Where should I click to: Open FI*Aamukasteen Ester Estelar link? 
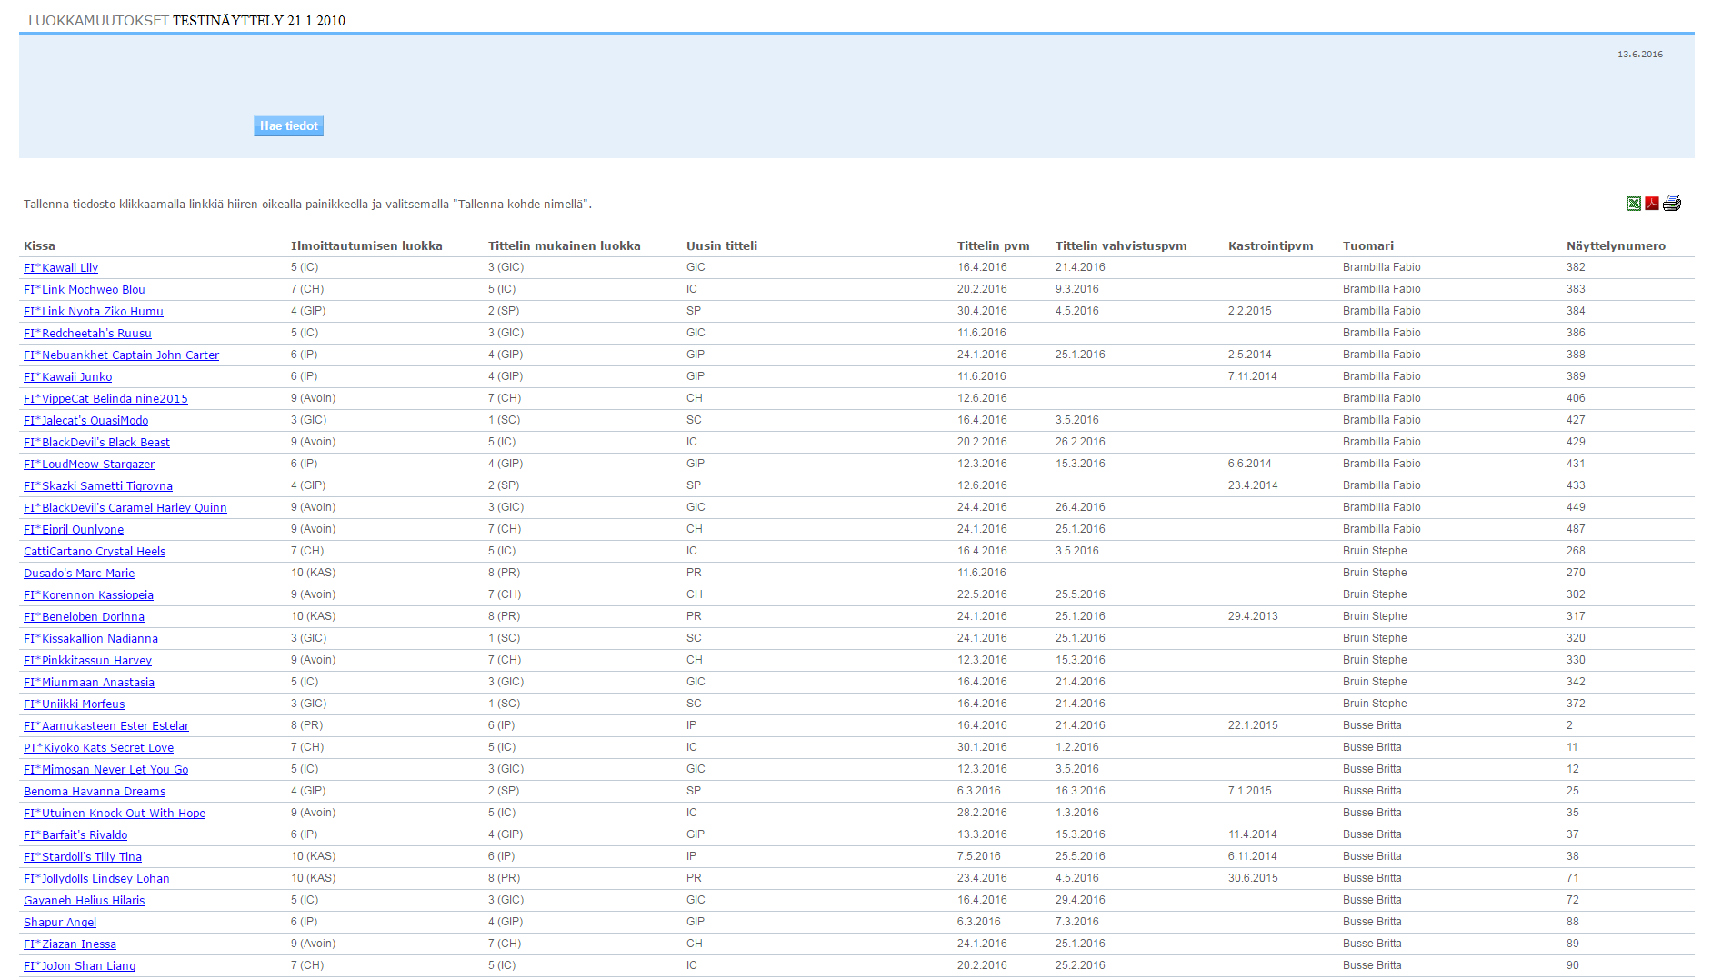[x=106, y=726]
